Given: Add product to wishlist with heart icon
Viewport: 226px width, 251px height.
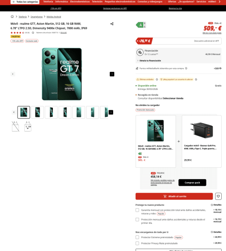Looking at the screenshot, I should pyautogui.click(x=218, y=196).
